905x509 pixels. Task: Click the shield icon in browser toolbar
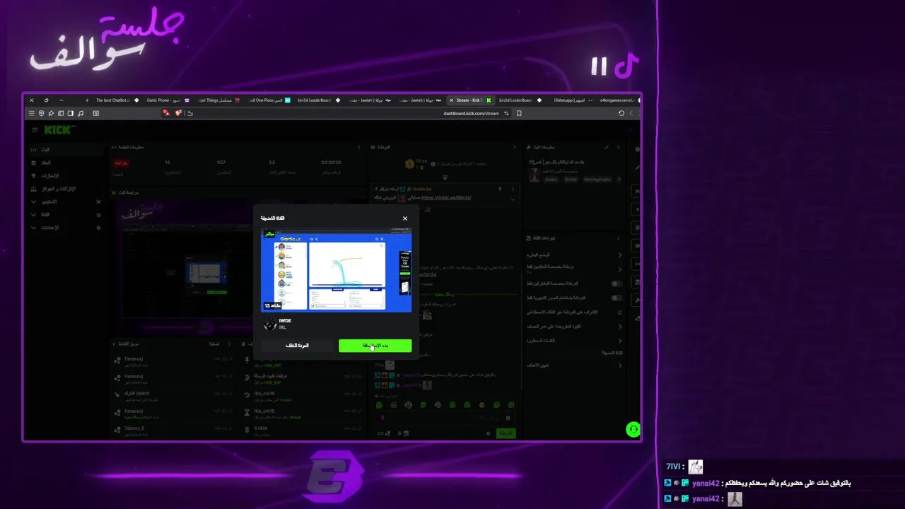click(41, 113)
